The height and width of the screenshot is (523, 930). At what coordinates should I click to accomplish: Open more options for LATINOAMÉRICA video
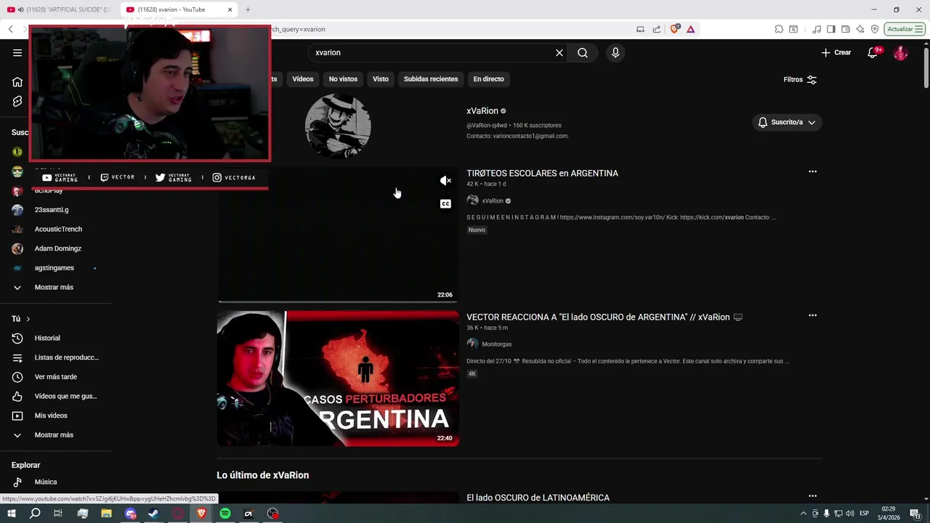pos(812,496)
